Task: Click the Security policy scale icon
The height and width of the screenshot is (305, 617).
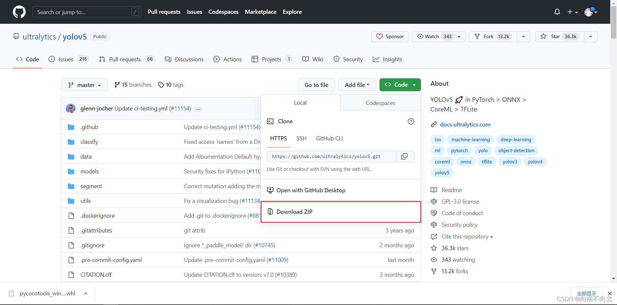Action: [434, 225]
